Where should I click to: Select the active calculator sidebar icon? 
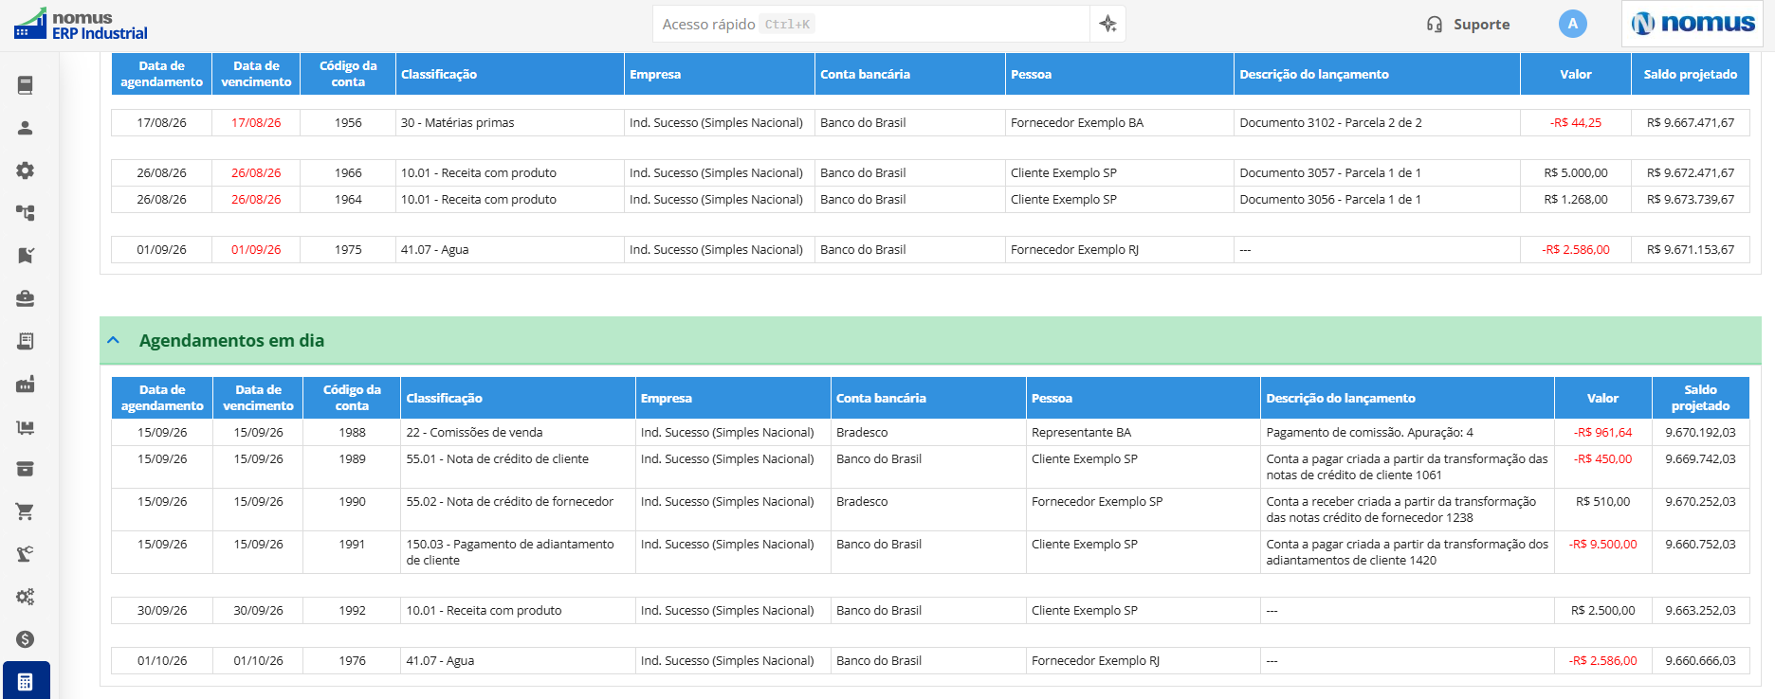coord(26,681)
